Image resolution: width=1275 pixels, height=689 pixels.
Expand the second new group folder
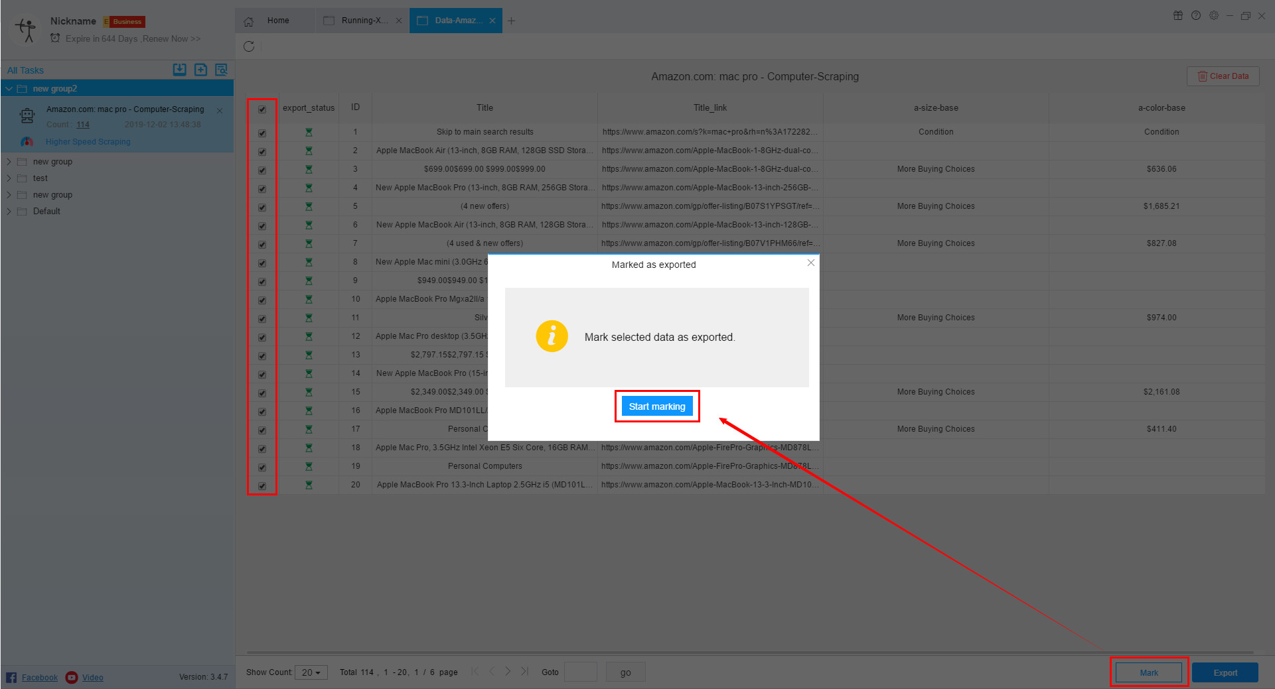pos(9,195)
